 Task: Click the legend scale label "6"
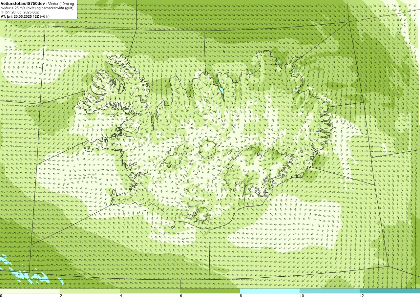tap(181, 296)
